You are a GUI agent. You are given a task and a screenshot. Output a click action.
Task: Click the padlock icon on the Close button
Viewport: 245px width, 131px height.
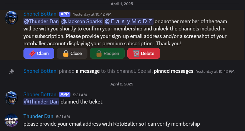click(x=66, y=53)
